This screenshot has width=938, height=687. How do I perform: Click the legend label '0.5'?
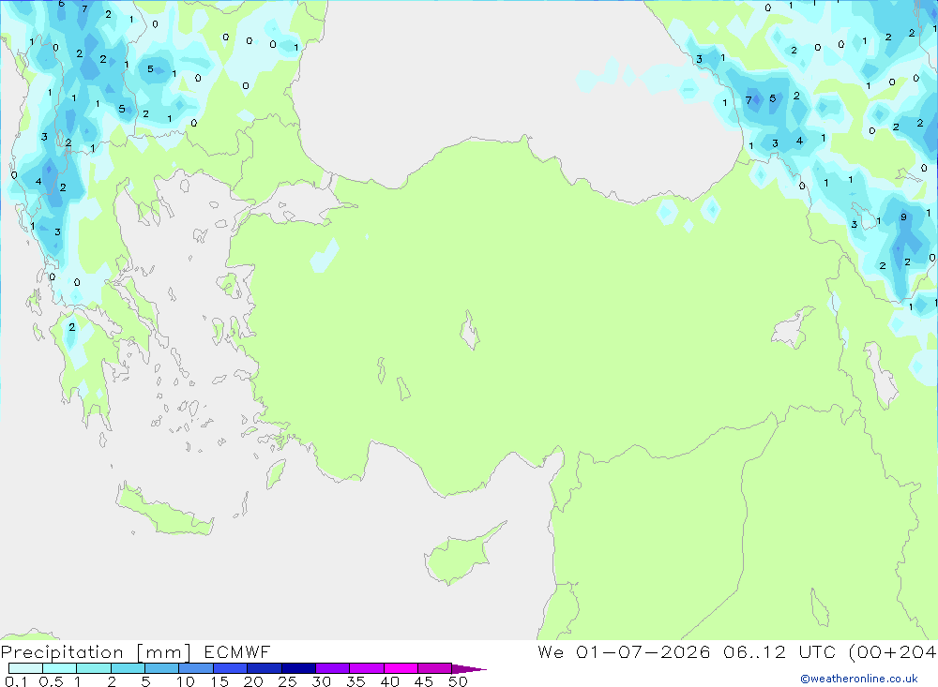pos(51,681)
